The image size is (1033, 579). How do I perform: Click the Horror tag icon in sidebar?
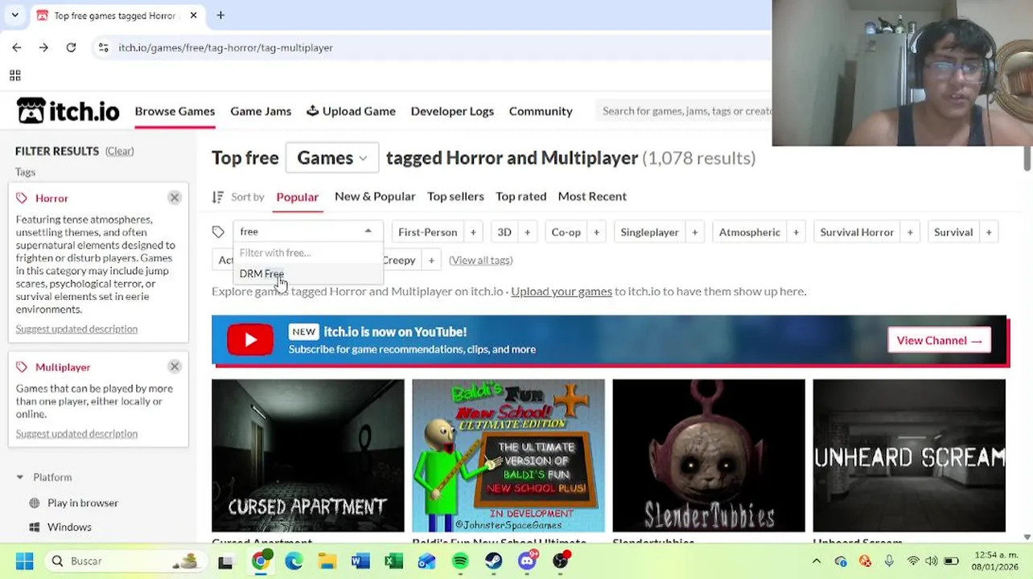click(22, 199)
